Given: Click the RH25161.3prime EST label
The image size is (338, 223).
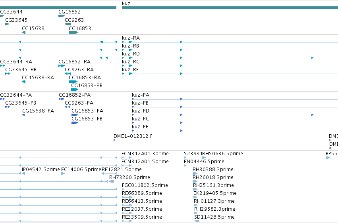Looking at the screenshot, I should coord(213,186).
